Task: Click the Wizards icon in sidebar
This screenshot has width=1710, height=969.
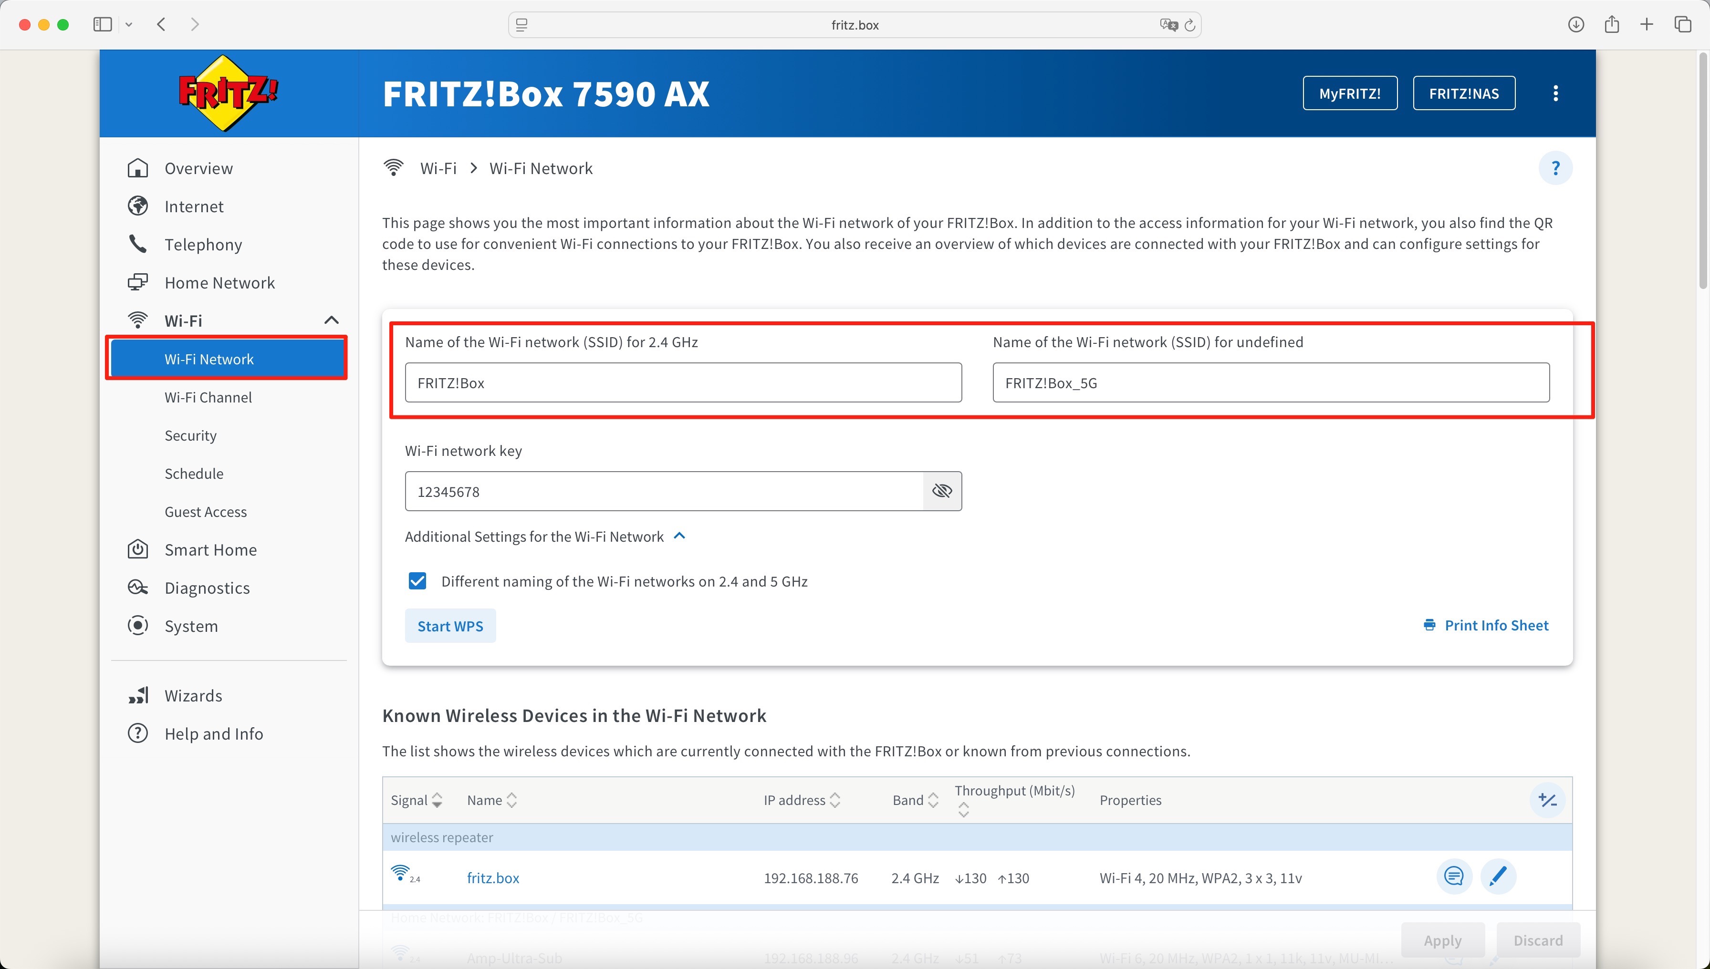Action: tap(138, 695)
